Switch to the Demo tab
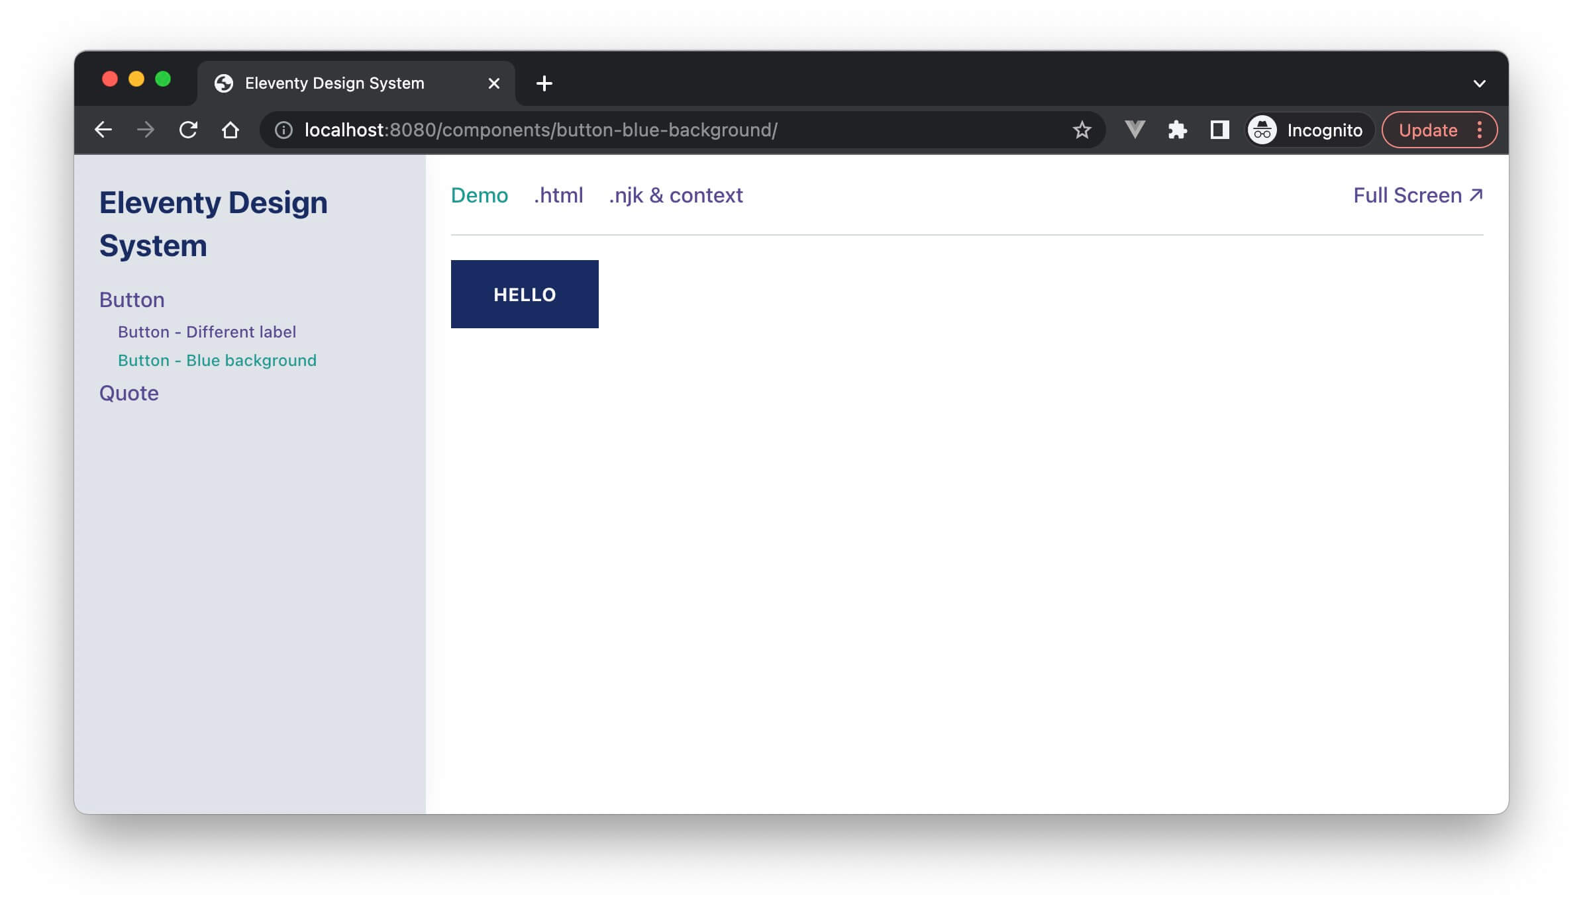Image resolution: width=1583 pixels, height=912 pixels. 480,195
